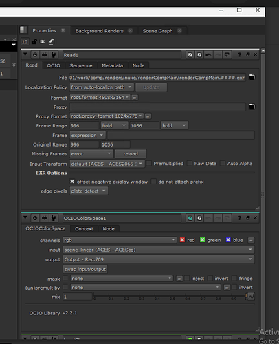Open the Background Renders tab
Screen dimensions: 279x344
(99, 31)
